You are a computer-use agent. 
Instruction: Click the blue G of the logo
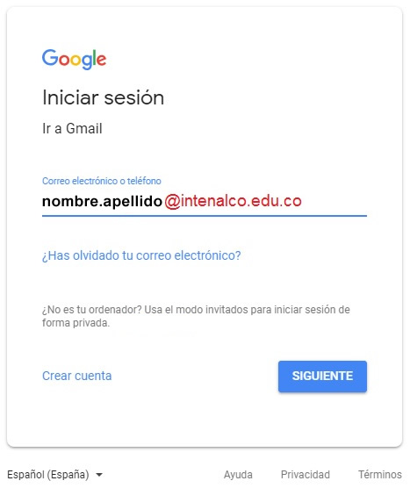[x=50, y=57]
